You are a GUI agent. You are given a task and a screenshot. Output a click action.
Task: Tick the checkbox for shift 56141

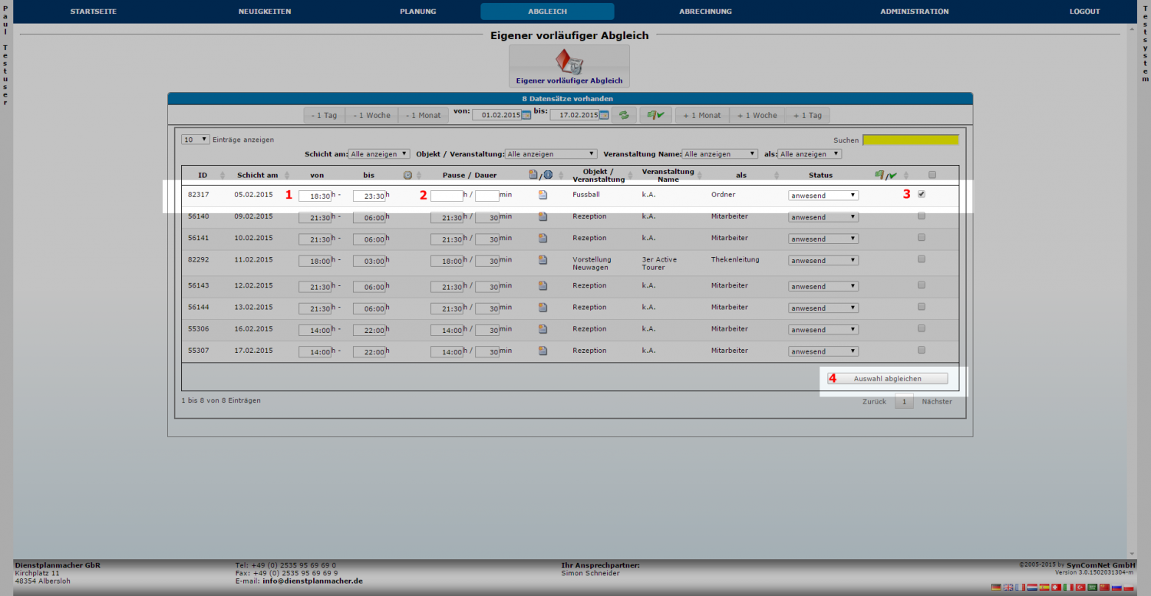(x=922, y=237)
